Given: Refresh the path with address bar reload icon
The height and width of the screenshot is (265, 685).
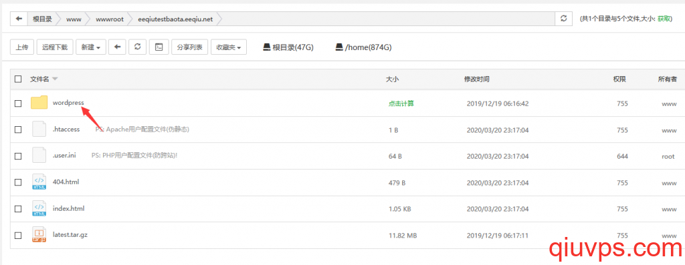Looking at the screenshot, I should 563,19.
